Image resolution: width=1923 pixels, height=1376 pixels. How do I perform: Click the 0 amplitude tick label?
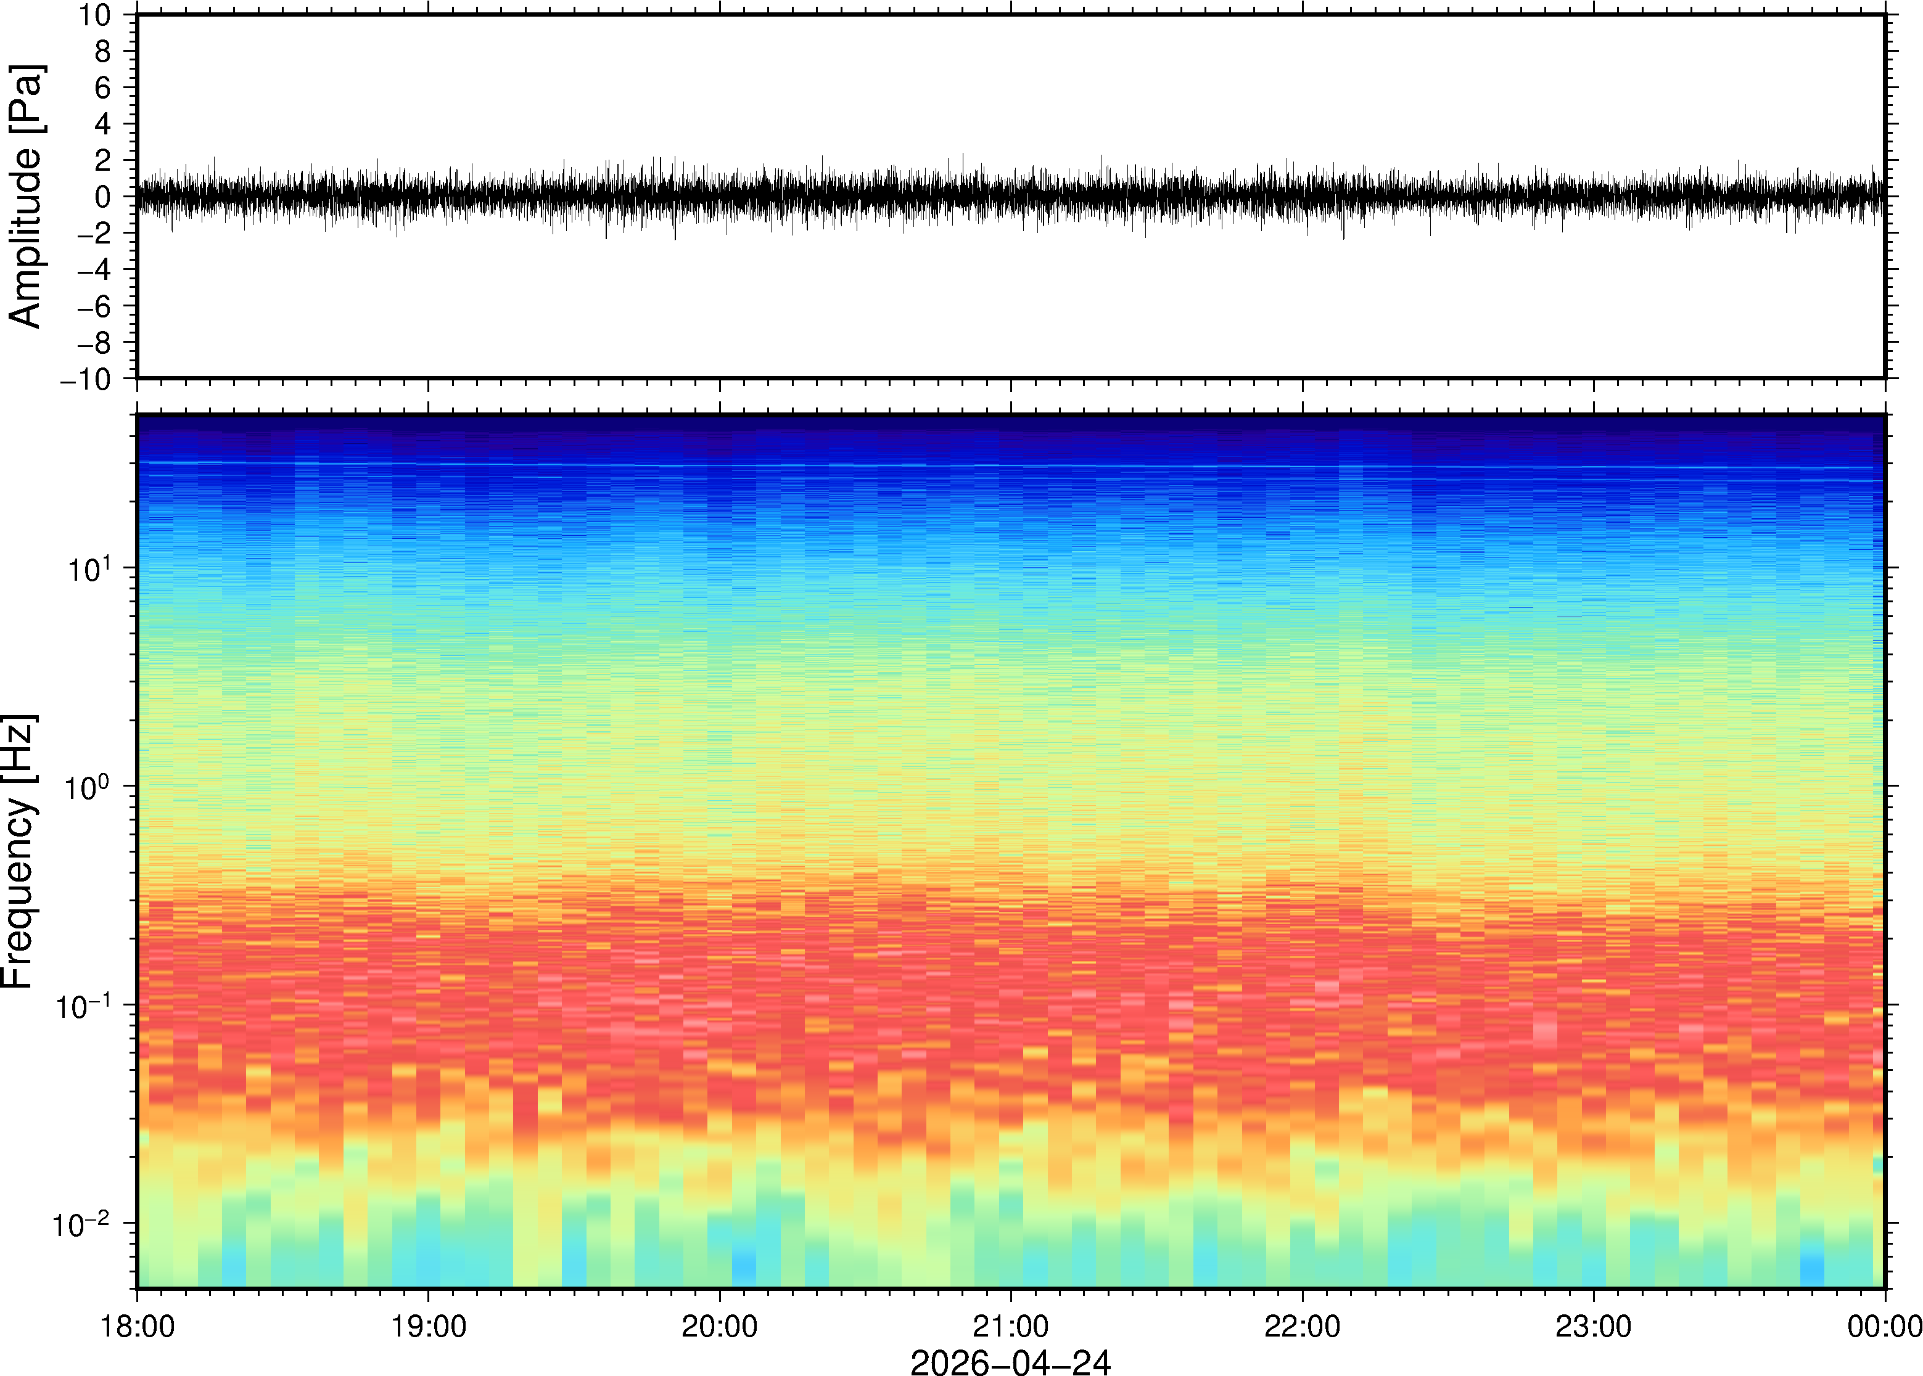(x=104, y=197)
